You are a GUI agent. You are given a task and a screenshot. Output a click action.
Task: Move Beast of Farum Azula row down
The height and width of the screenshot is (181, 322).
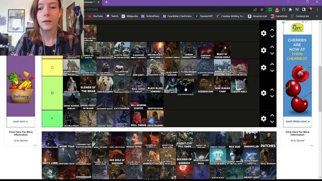tap(272, 54)
